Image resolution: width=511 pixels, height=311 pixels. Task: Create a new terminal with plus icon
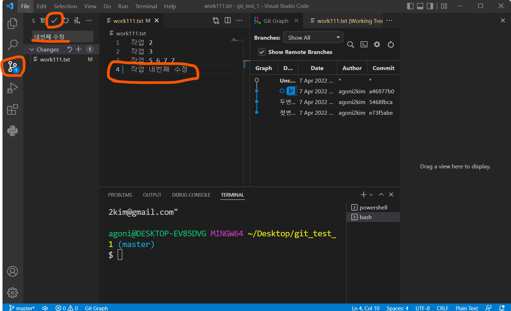point(364,194)
